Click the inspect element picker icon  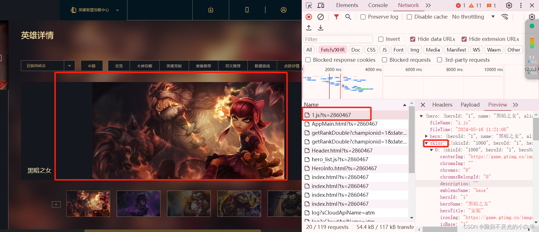[x=309, y=5]
